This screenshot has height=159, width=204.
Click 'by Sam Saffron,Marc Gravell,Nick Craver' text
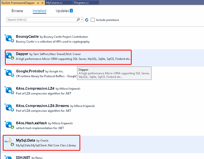pyautogui.click(x=55, y=54)
